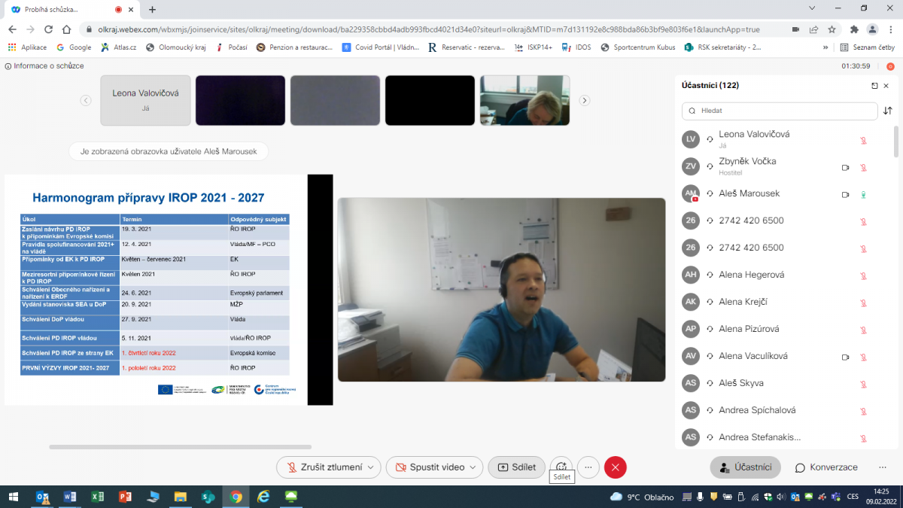Pop out the participants panel
The image size is (903, 508).
click(x=874, y=86)
